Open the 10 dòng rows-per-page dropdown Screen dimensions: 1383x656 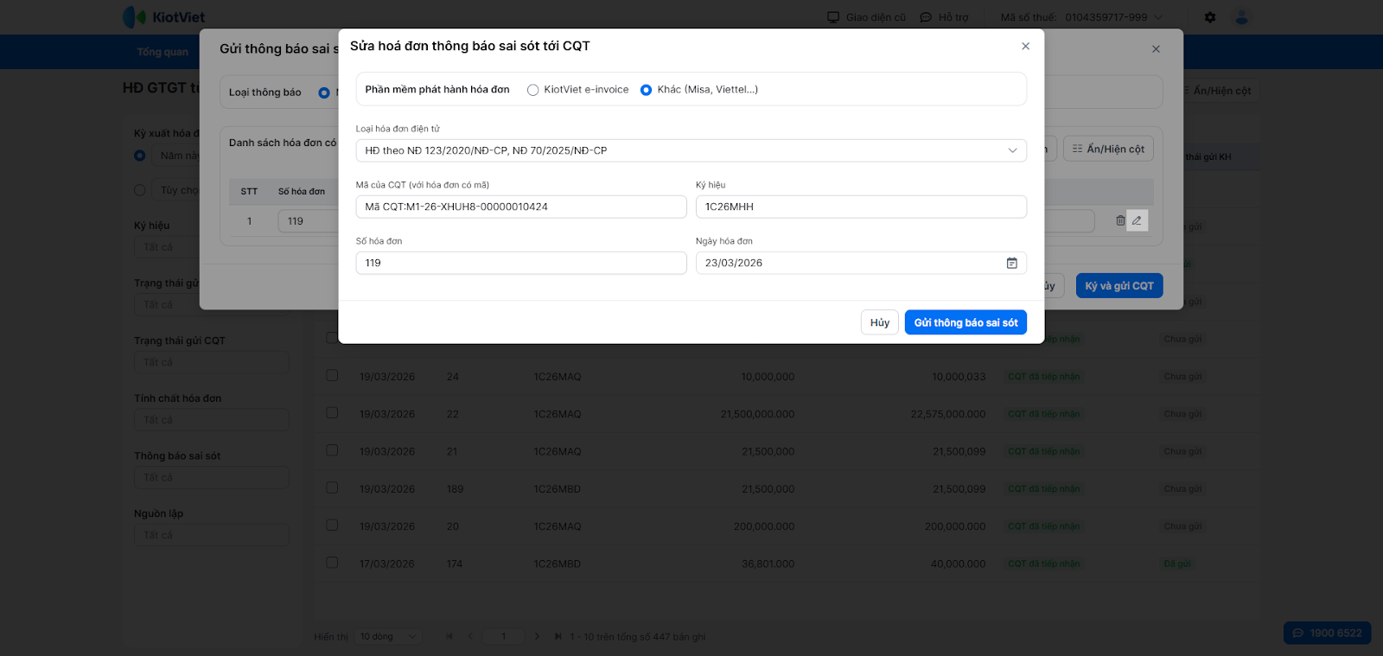click(x=388, y=636)
